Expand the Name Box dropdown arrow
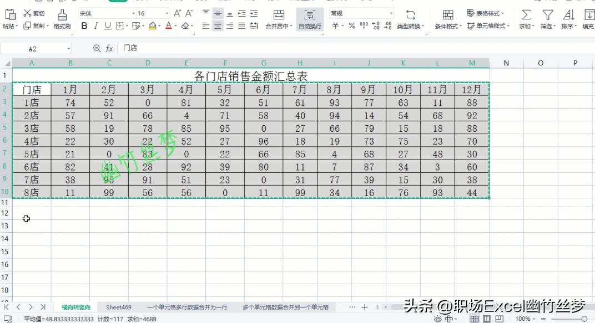This screenshot has width=595, height=323. click(x=68, y=49)
